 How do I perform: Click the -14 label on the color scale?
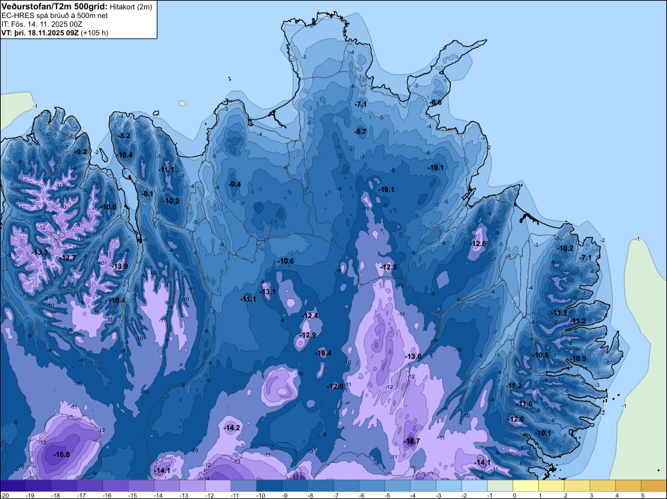point(158,496)
